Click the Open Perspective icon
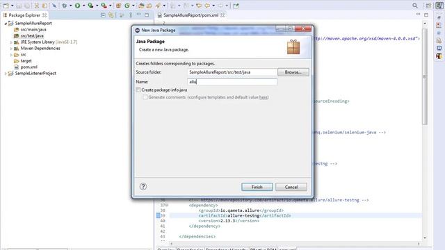 click(428, 6)
